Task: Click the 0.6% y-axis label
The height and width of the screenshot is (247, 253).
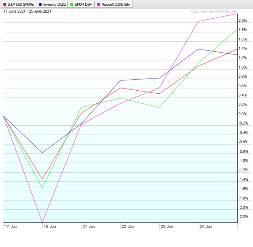Action: tap(243, 86)
